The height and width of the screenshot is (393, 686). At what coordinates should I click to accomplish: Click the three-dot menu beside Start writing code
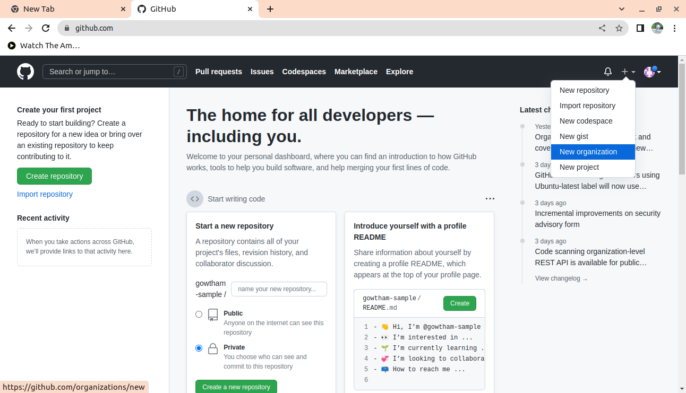(x=490, y=199)
